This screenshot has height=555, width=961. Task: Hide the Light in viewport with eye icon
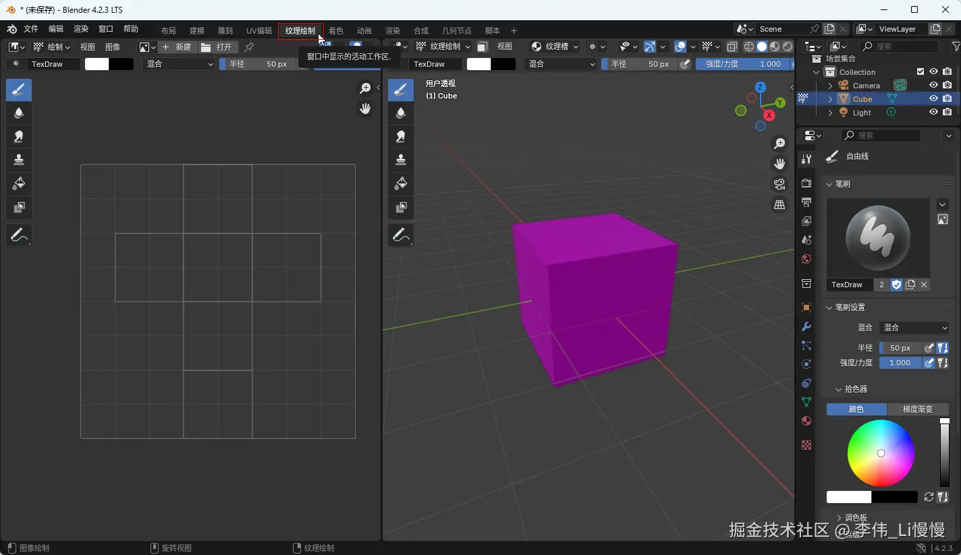tap(933, 113)
